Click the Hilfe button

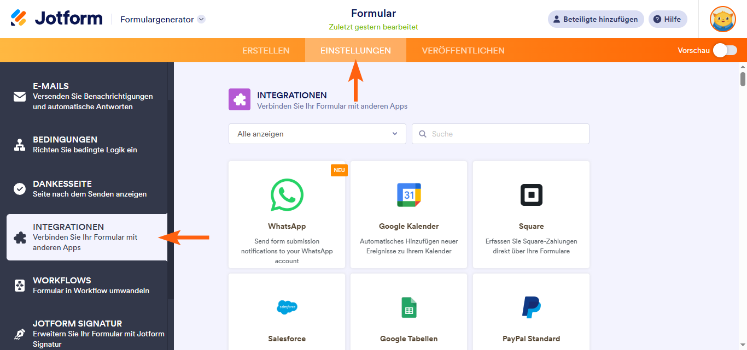pos(668,19)
